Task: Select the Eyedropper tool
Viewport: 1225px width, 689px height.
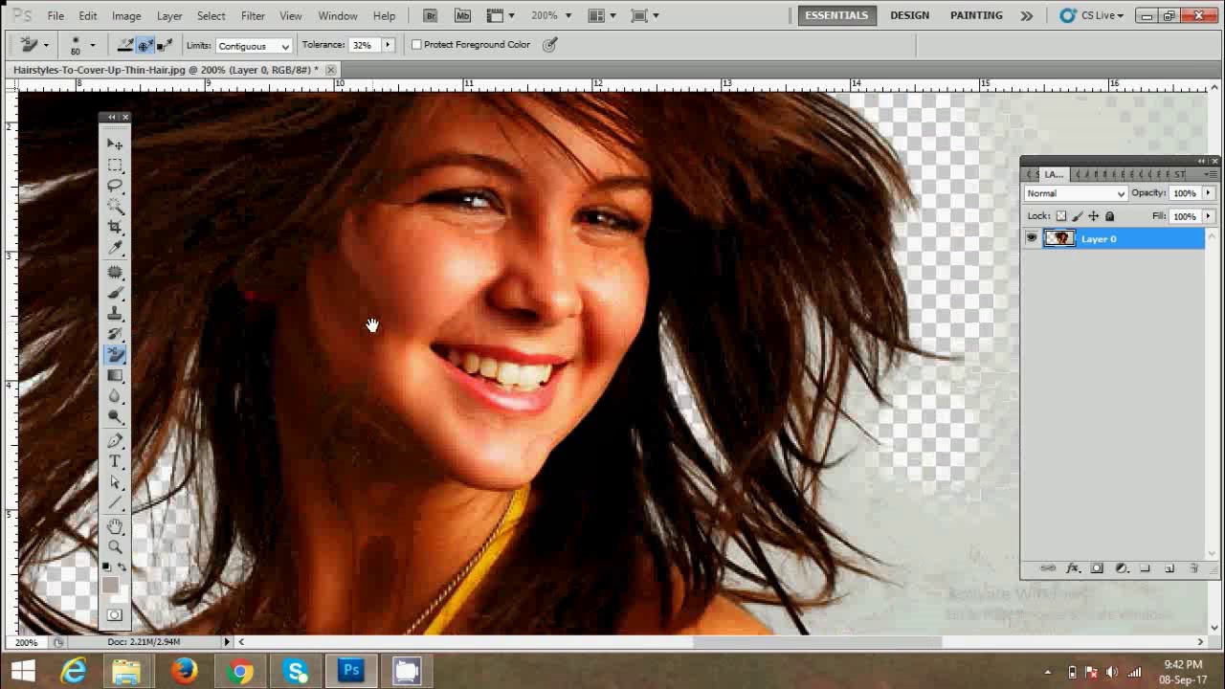Action: (115, 248)
